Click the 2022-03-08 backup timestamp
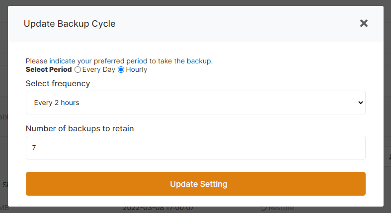The width and height of the screenshot is (391, 213). coord(159,209)
